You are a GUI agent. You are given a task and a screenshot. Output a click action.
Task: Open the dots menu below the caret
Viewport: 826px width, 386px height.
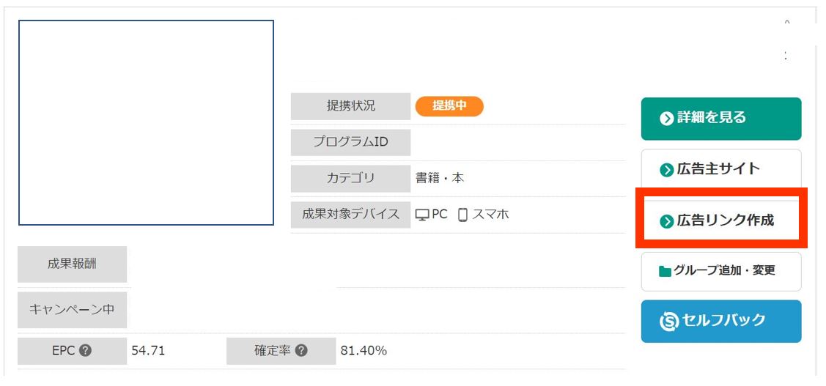pos(786,56)
